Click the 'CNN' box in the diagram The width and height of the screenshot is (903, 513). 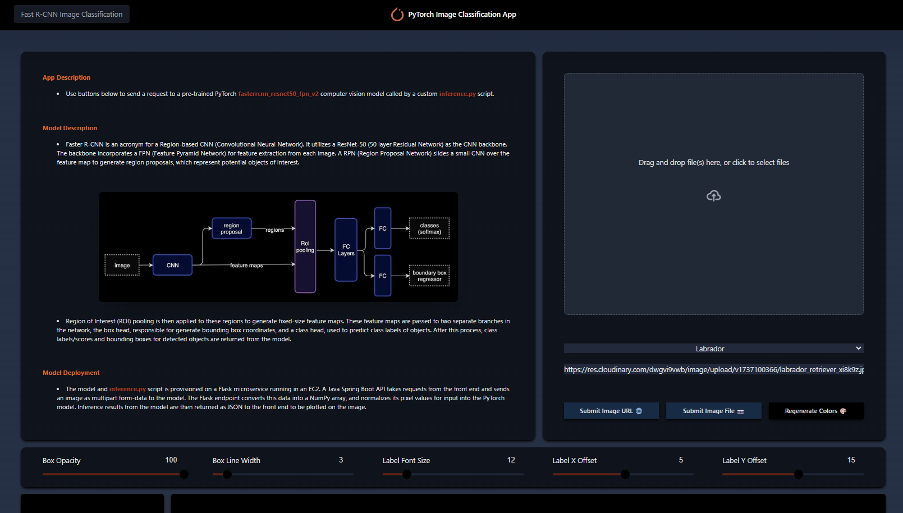(172, 265)
